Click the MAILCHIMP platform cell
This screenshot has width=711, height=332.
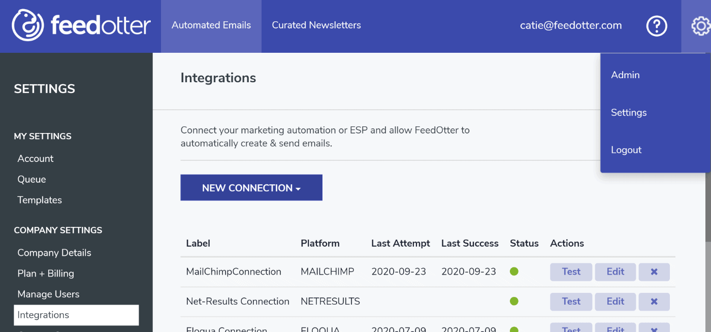tap(327, 272)
